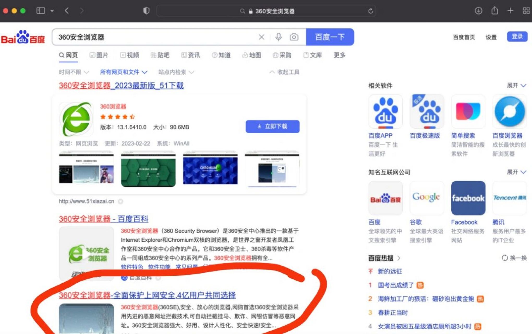Start voice search with microphone icon
This screenshot has height=334, width=532.
279,37
